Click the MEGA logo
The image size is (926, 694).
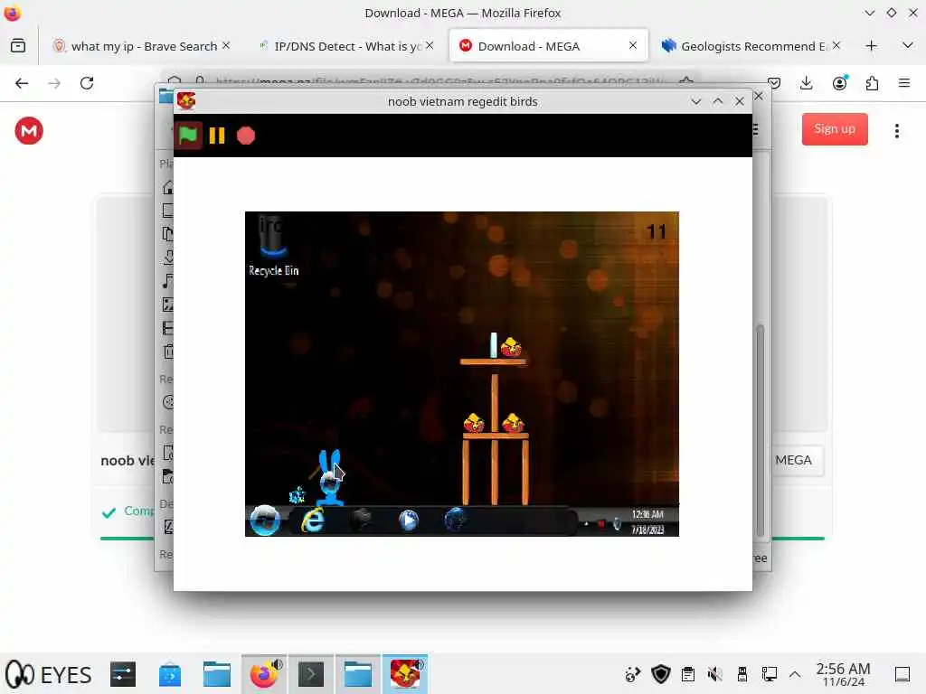pyautogui.click(x=29, y=131)
